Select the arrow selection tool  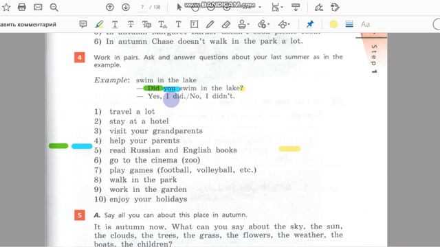[179, 7]
